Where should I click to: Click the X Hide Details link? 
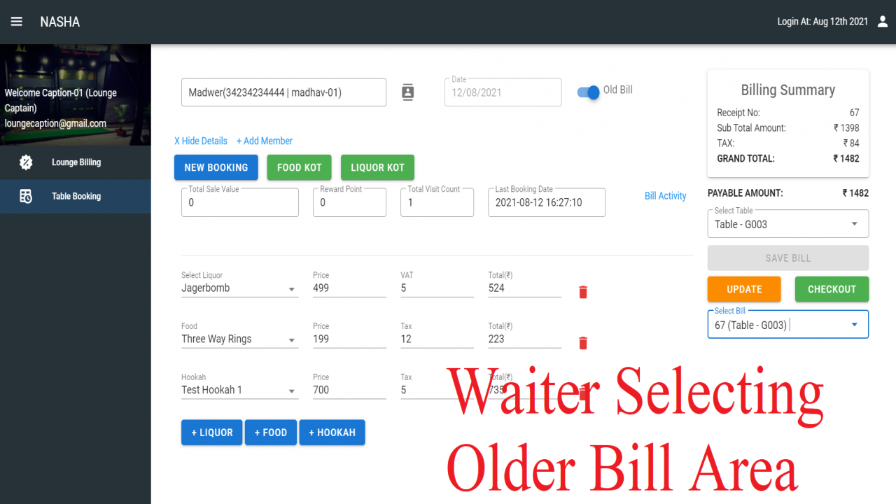[201, 141]
